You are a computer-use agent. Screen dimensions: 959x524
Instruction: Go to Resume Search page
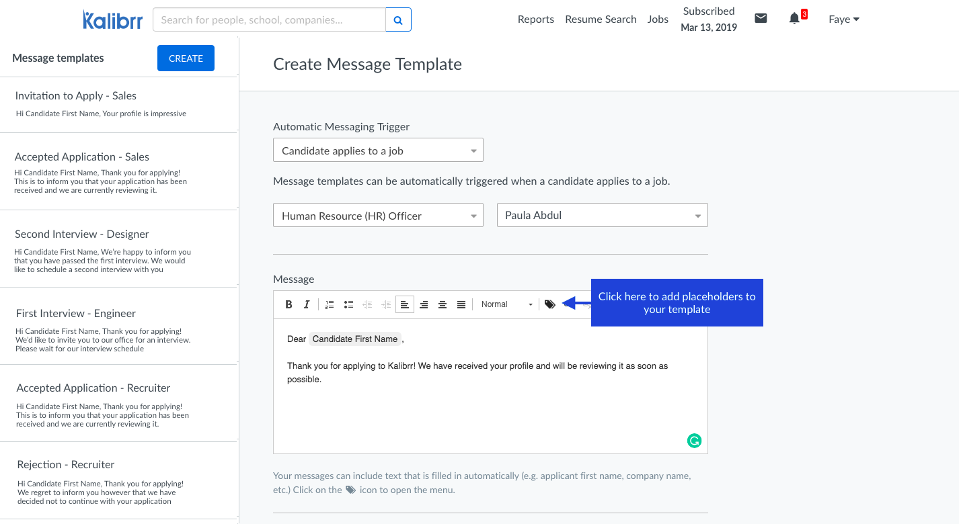pos(601,19)
